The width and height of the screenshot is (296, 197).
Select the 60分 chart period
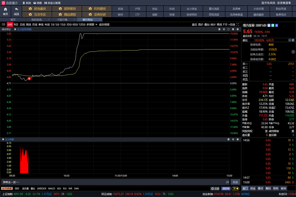coord(75,25)
